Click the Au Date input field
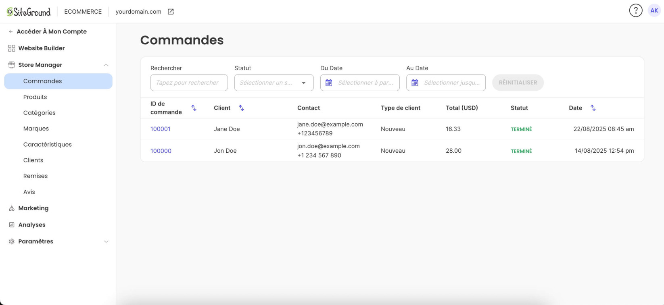 [446, 83]
